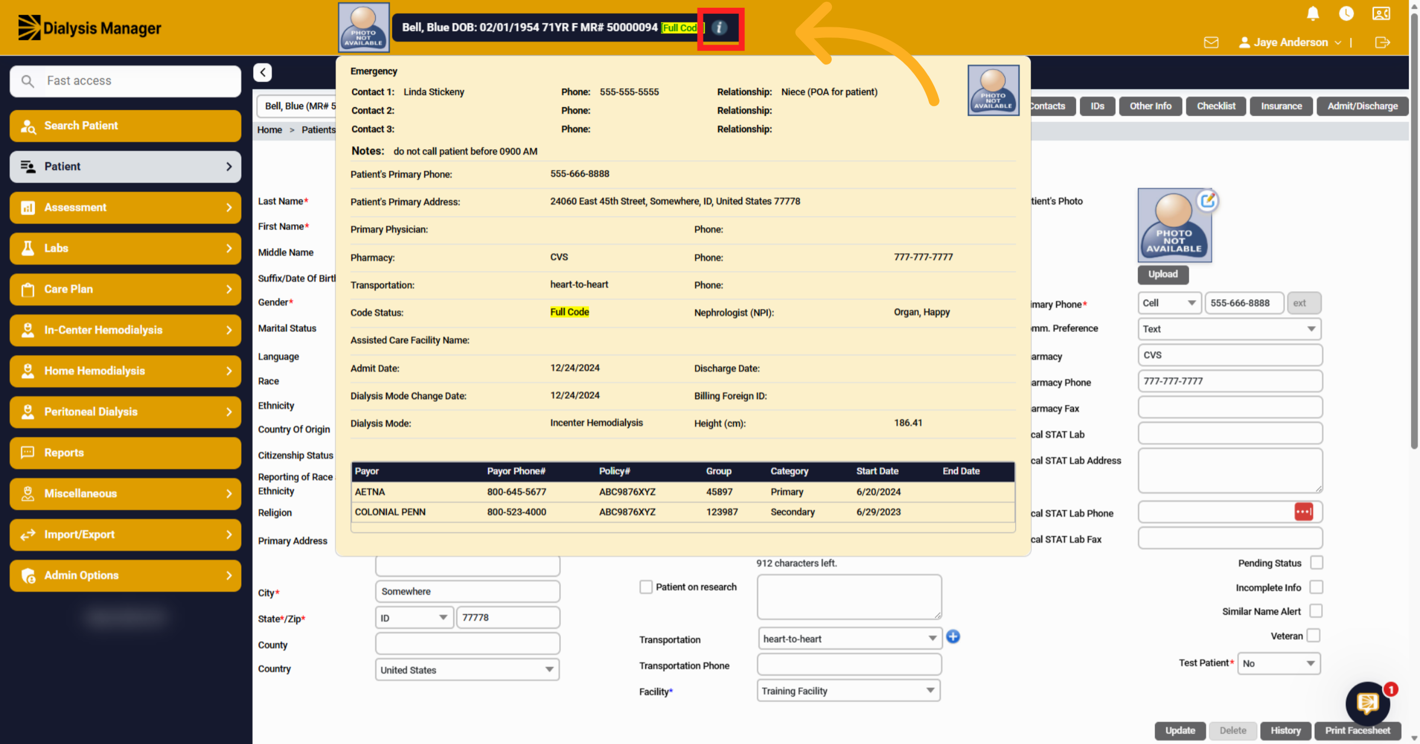The image size is (1420, 744).
Task: Click the blue add transportation plus icon
Action: (953, 637)
